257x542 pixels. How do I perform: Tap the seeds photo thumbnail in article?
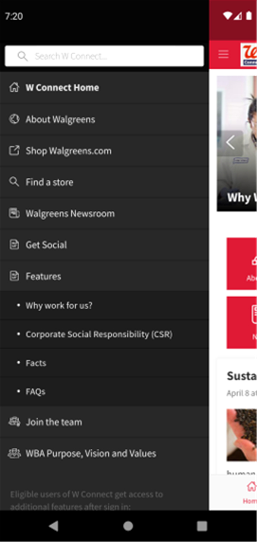(x=242, y=435)
